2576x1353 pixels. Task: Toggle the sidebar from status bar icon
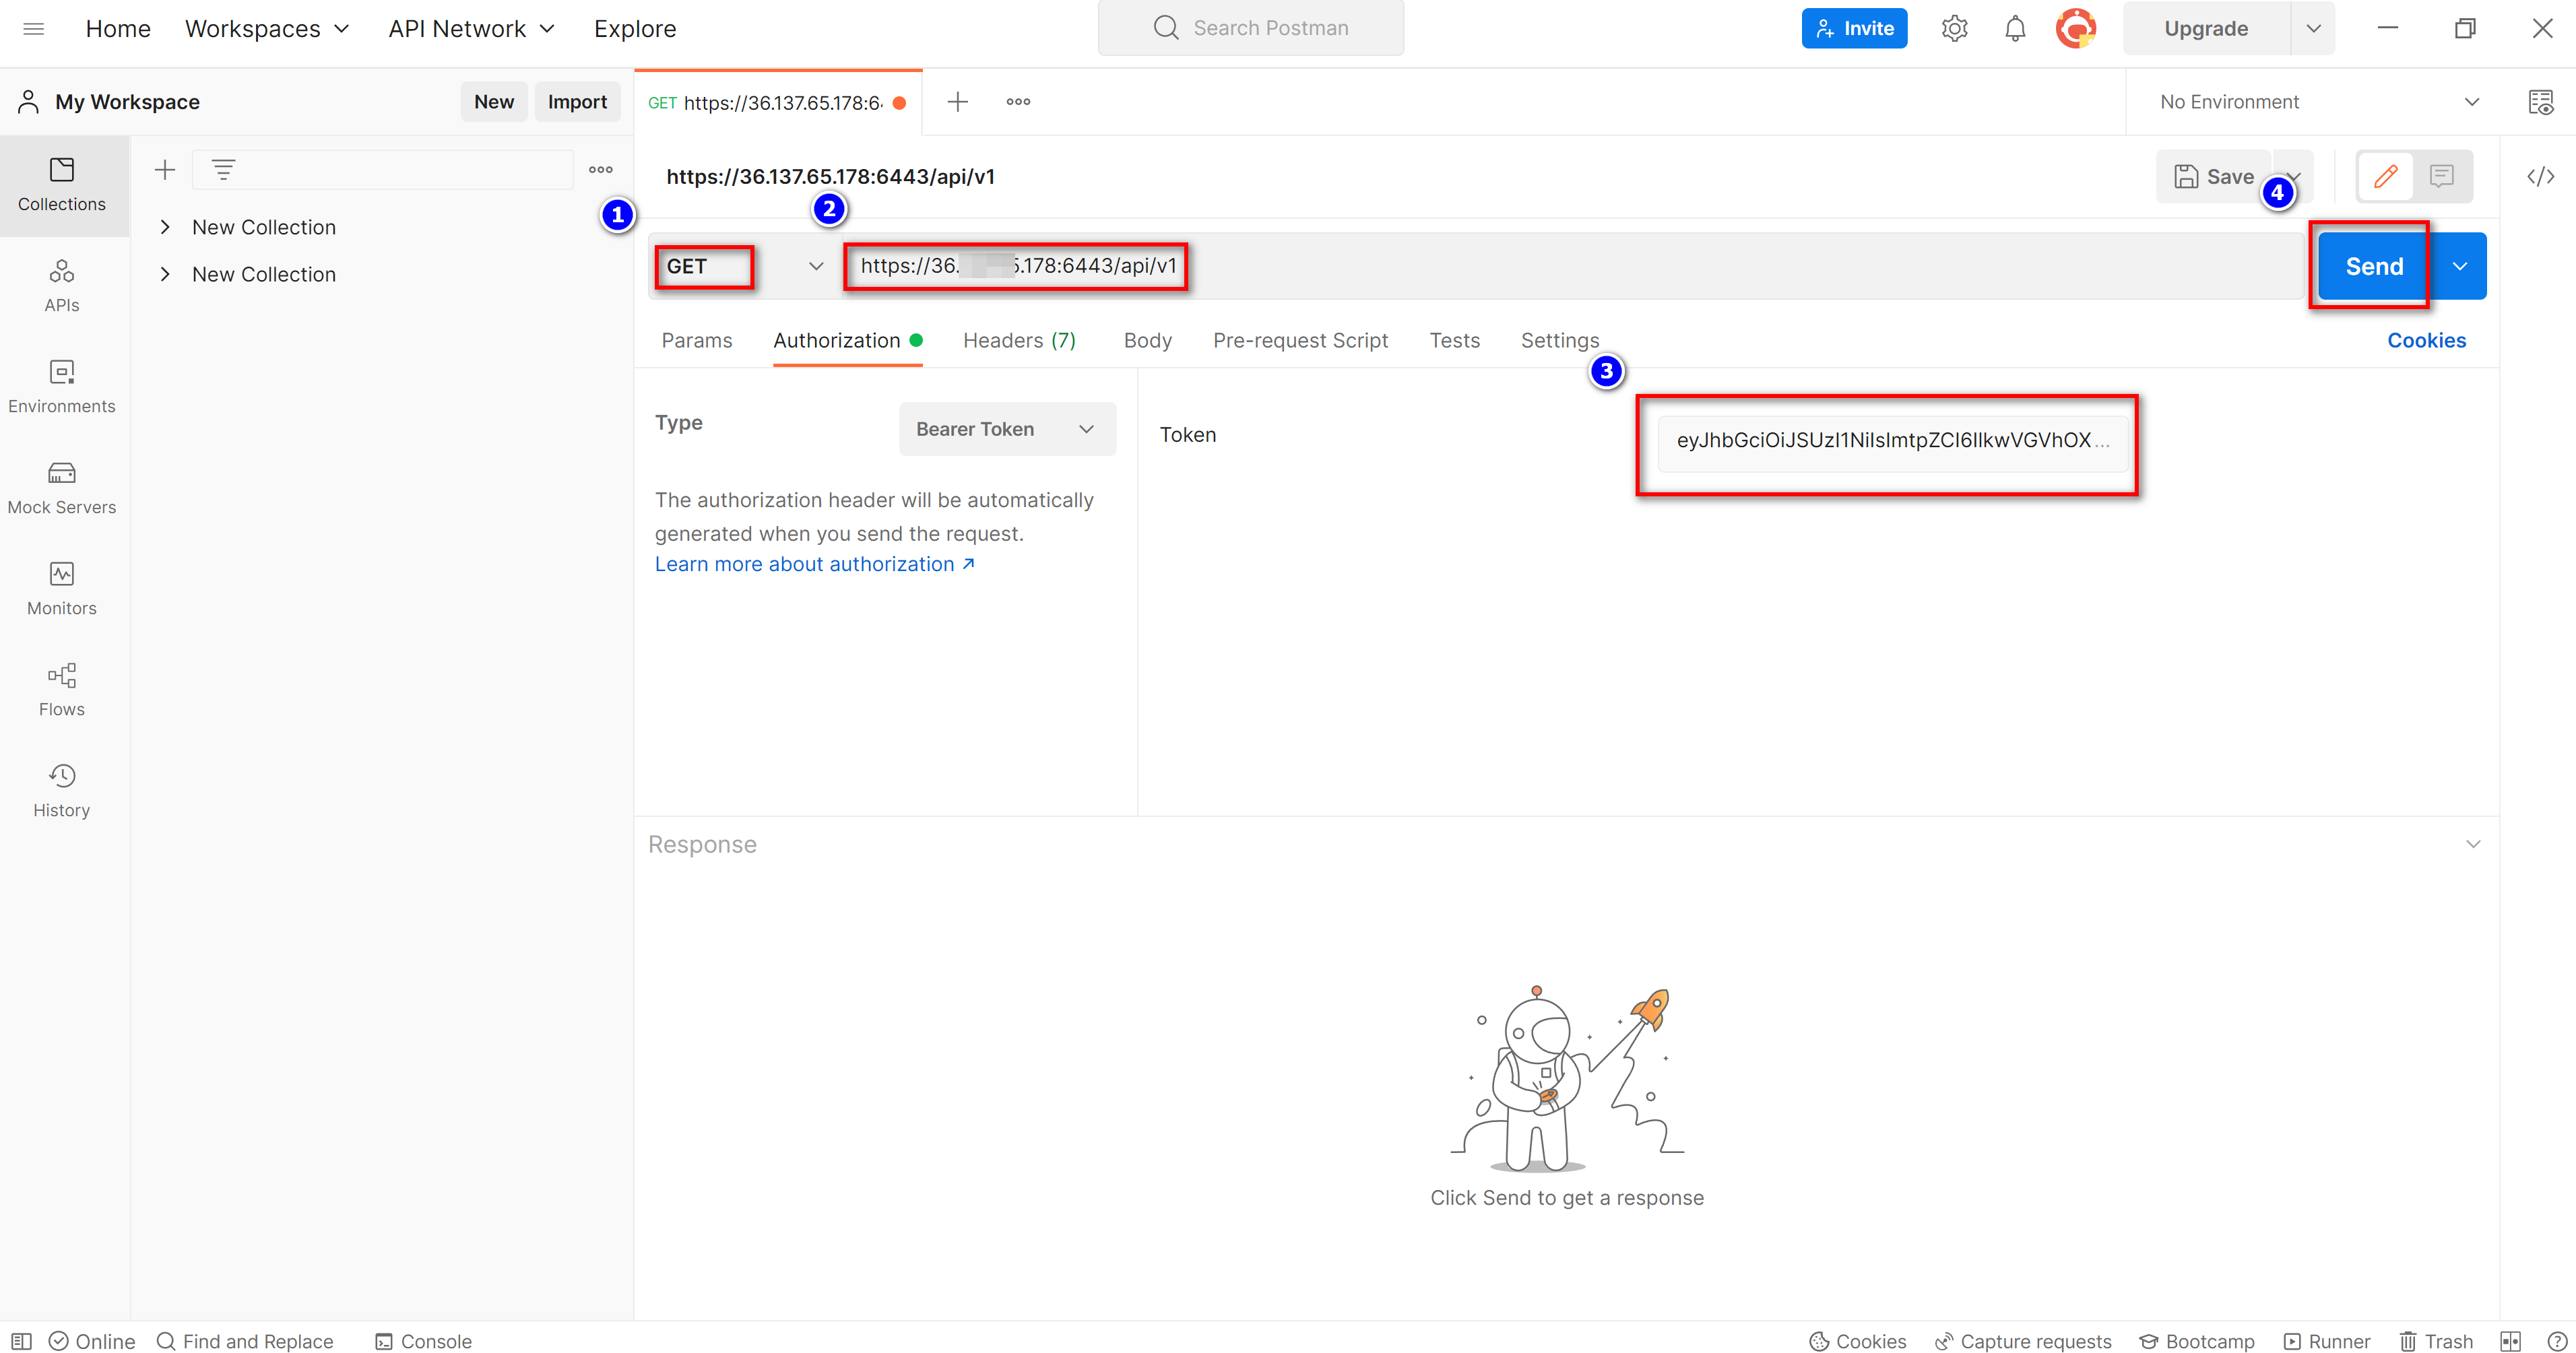point(21,1341)
